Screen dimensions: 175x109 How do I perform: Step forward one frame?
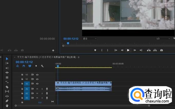pos(135,50)
